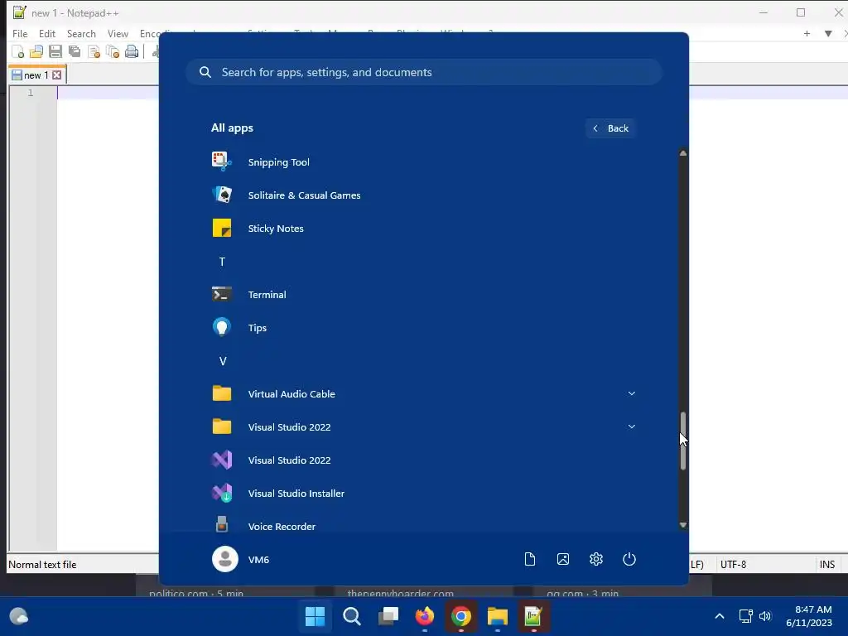Open the Voice Recorder app

pyautogui.click(x=424, y=526)
